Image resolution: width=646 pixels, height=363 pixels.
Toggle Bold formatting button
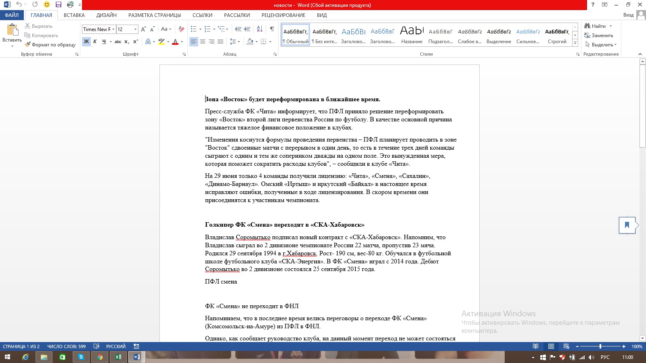point(86,42)
